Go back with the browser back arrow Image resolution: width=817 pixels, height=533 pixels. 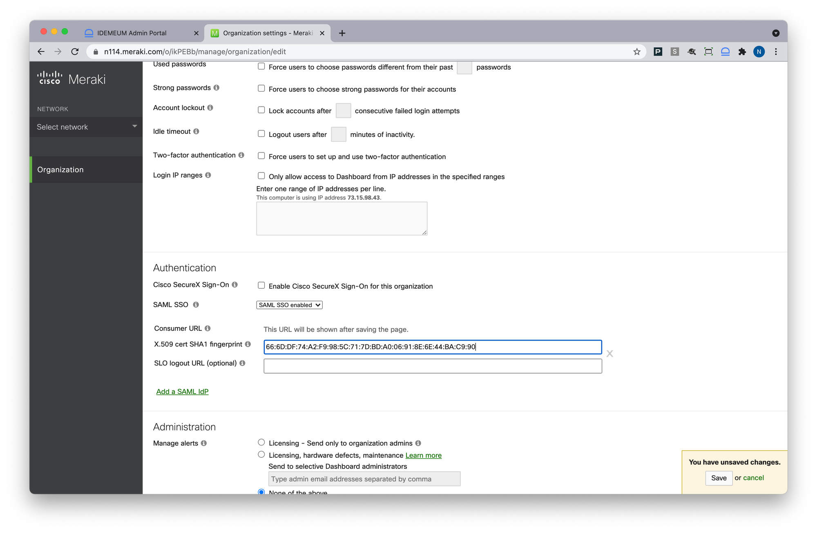pyautogui.click(x=41, y=52)
